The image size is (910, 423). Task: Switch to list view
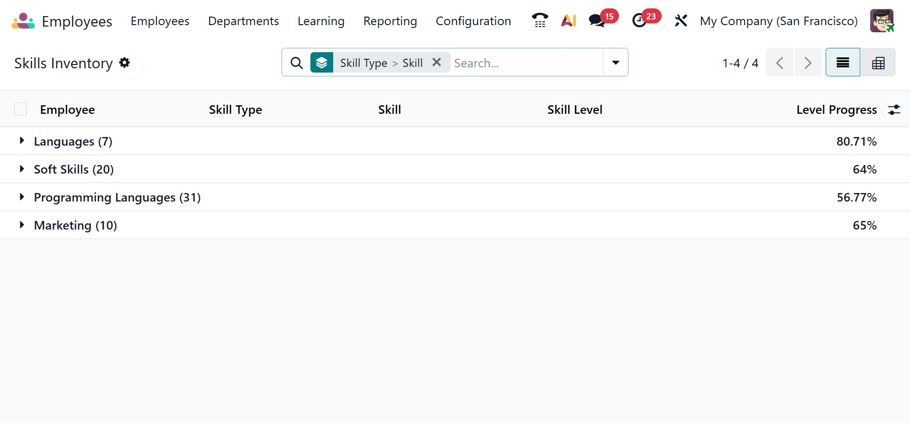(843, 63)
